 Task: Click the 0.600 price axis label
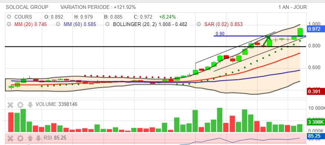tap(314, 68)
